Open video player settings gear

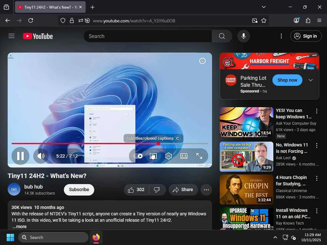(169, 156)
